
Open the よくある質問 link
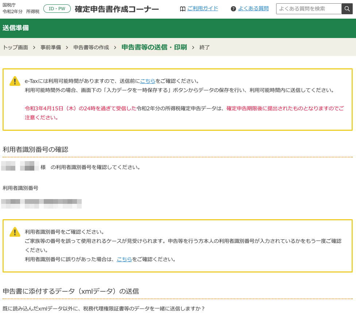(252, 8)
